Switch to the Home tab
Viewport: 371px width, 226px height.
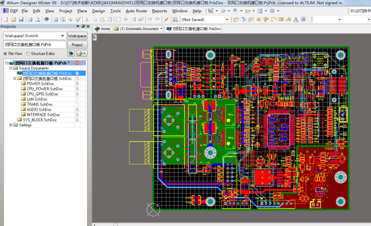pos(102,29)
